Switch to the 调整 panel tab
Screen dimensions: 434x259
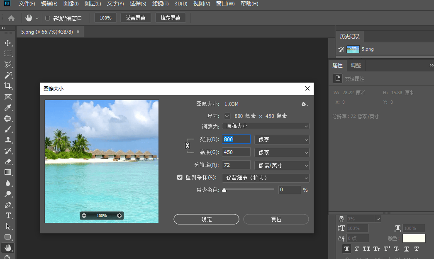click(356, 66)
